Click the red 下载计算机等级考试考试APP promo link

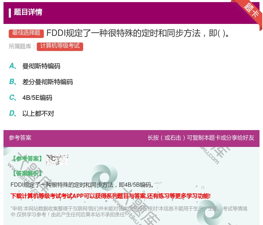coord(110,196)
